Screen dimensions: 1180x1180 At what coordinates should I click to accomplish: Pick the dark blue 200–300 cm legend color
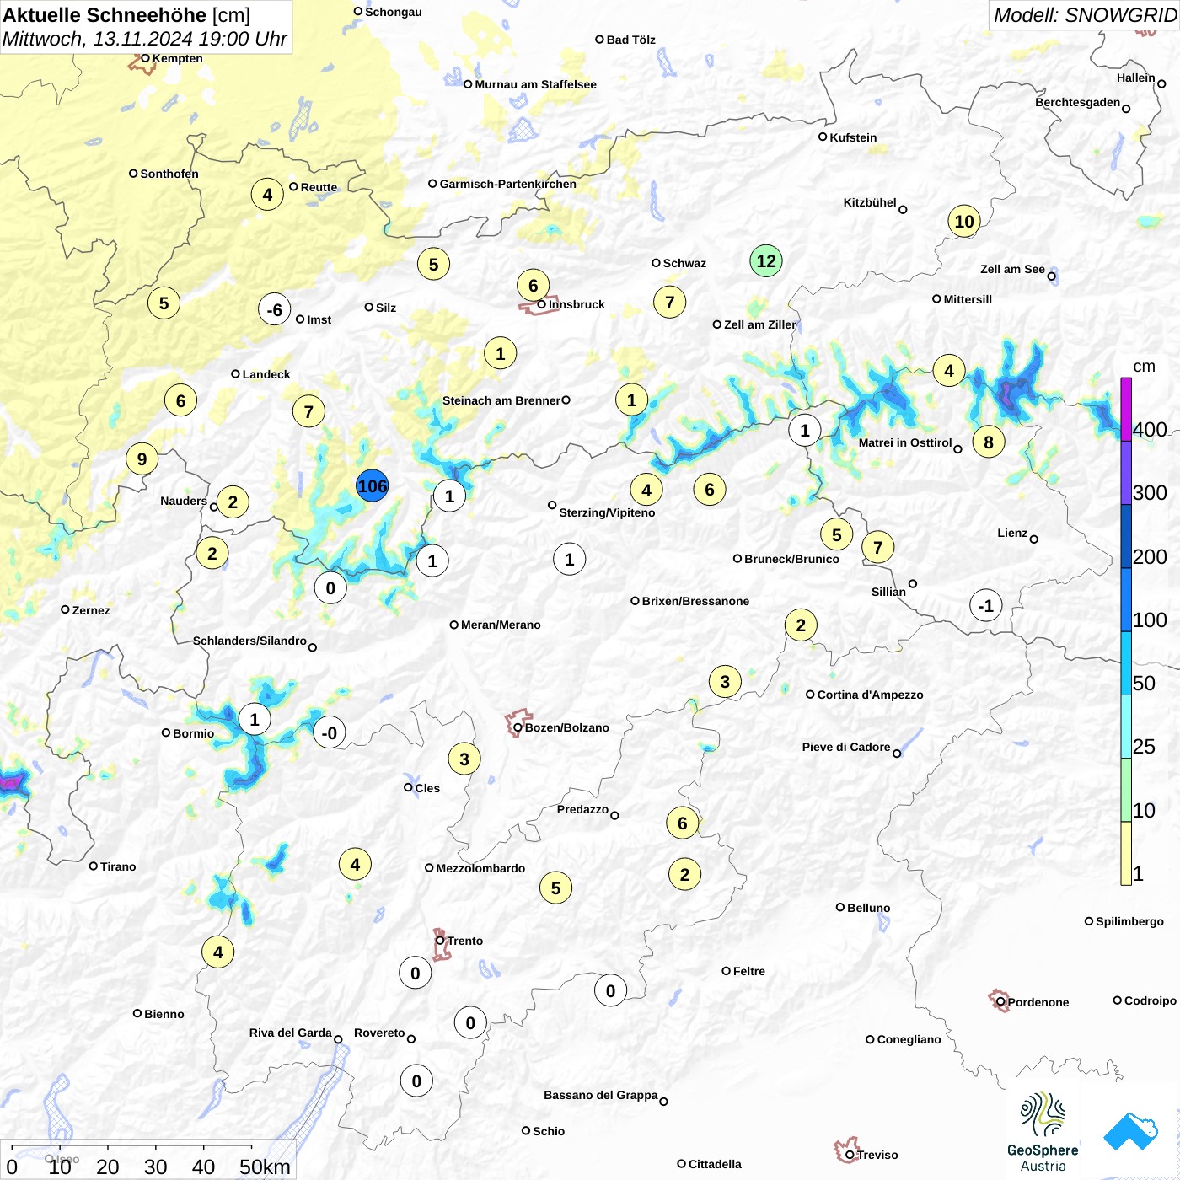pyautogui.click(x=1126, y=536)
